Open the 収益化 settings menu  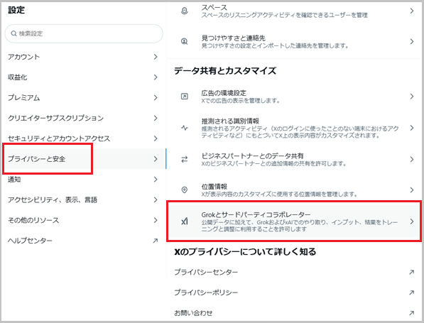(84, 77)
